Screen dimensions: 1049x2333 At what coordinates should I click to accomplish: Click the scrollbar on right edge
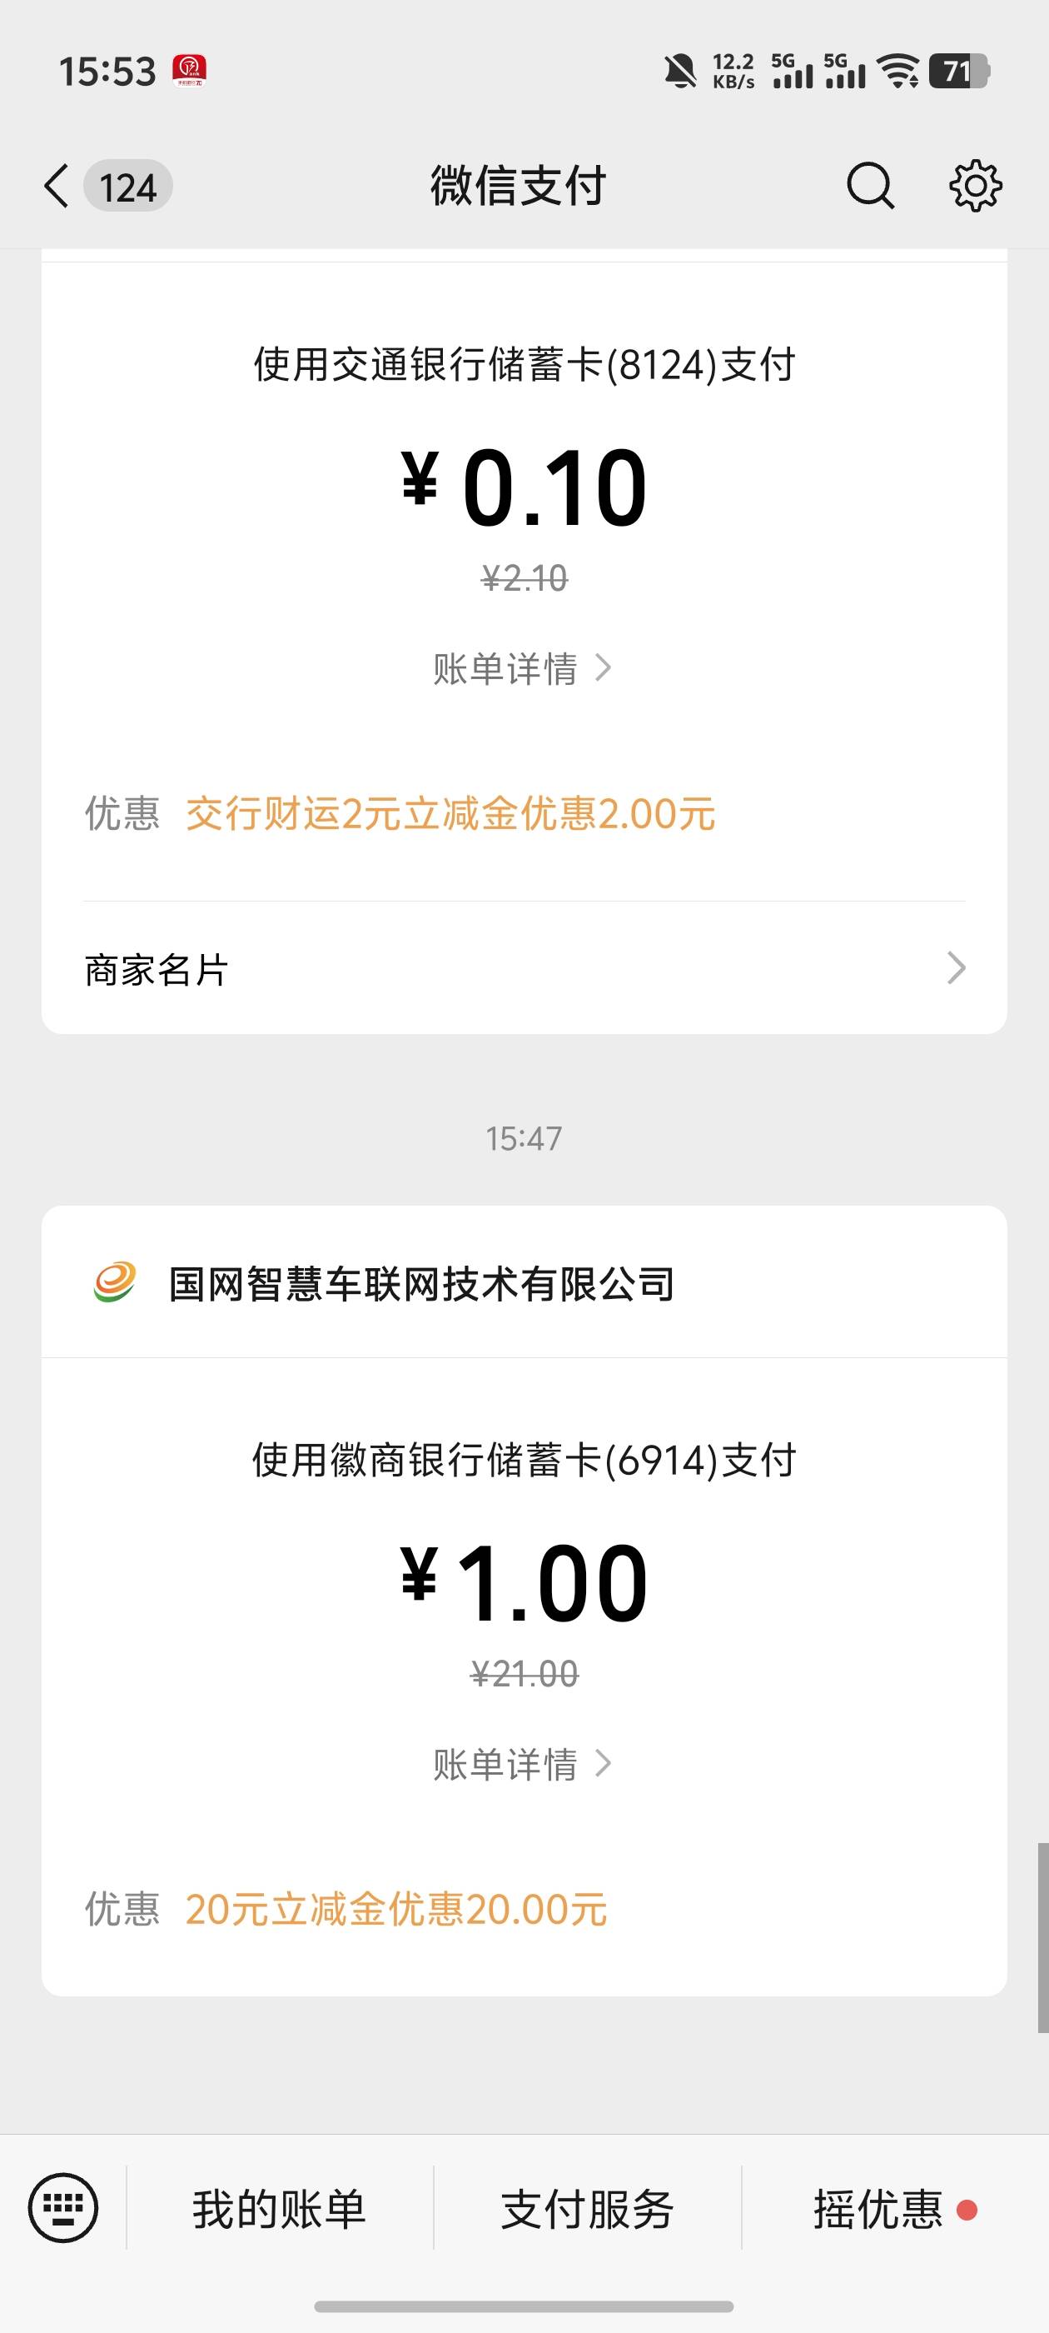click(1042, 1937)
